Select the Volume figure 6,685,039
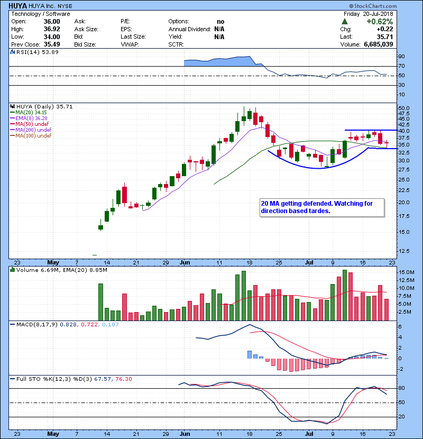423x439 pixels. 379,44
